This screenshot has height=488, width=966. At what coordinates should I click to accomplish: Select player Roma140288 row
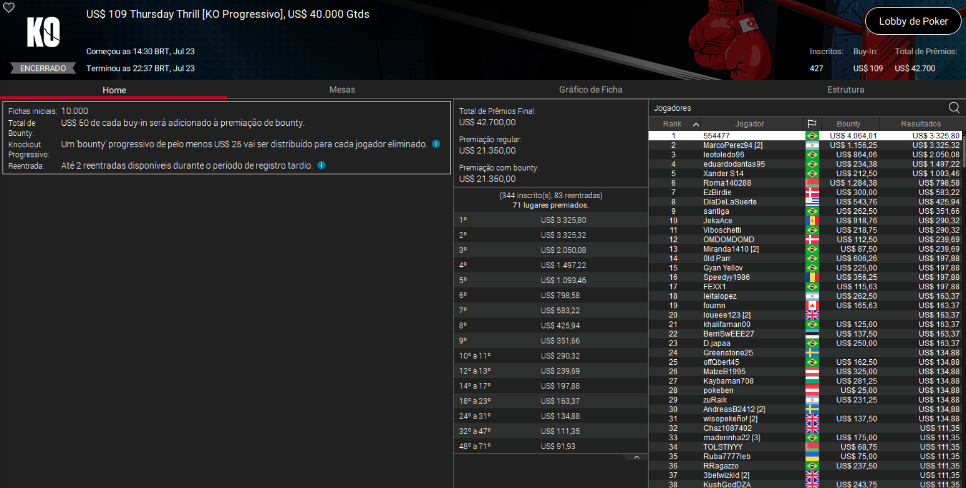coord(805,183)
